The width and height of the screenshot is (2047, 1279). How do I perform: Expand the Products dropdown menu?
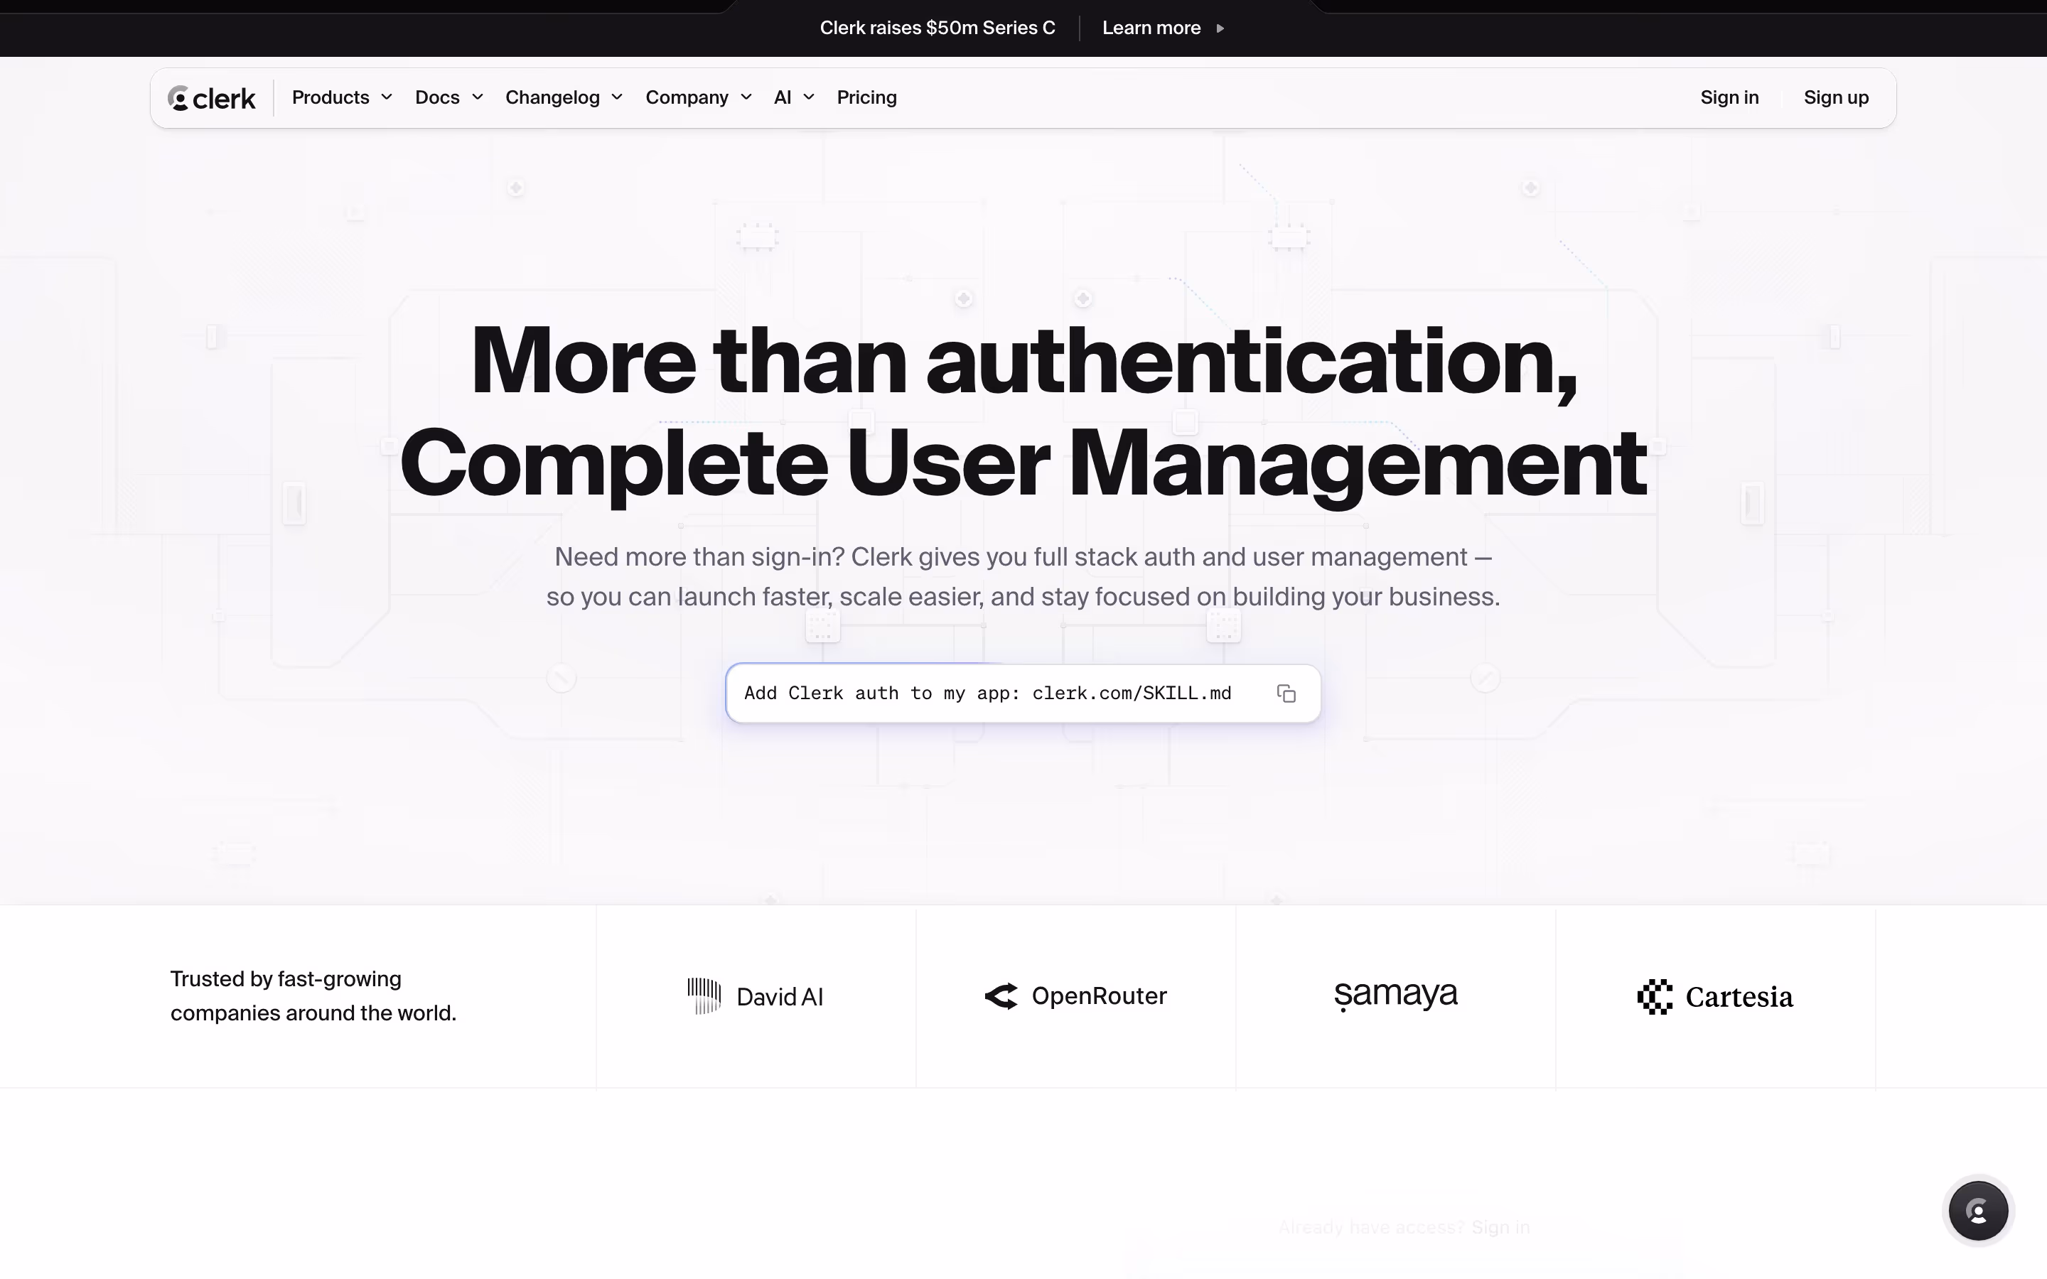click(x=342, y=98)
